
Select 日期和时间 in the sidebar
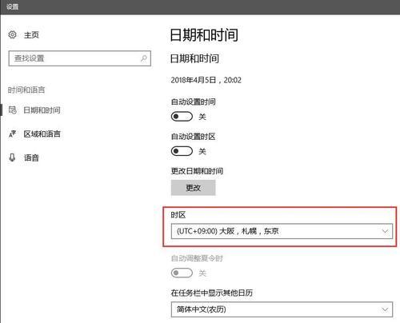(x=42, y=110)
